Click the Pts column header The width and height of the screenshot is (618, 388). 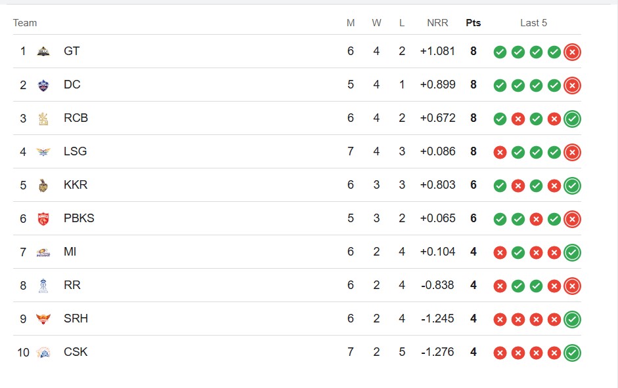(474, 23)
